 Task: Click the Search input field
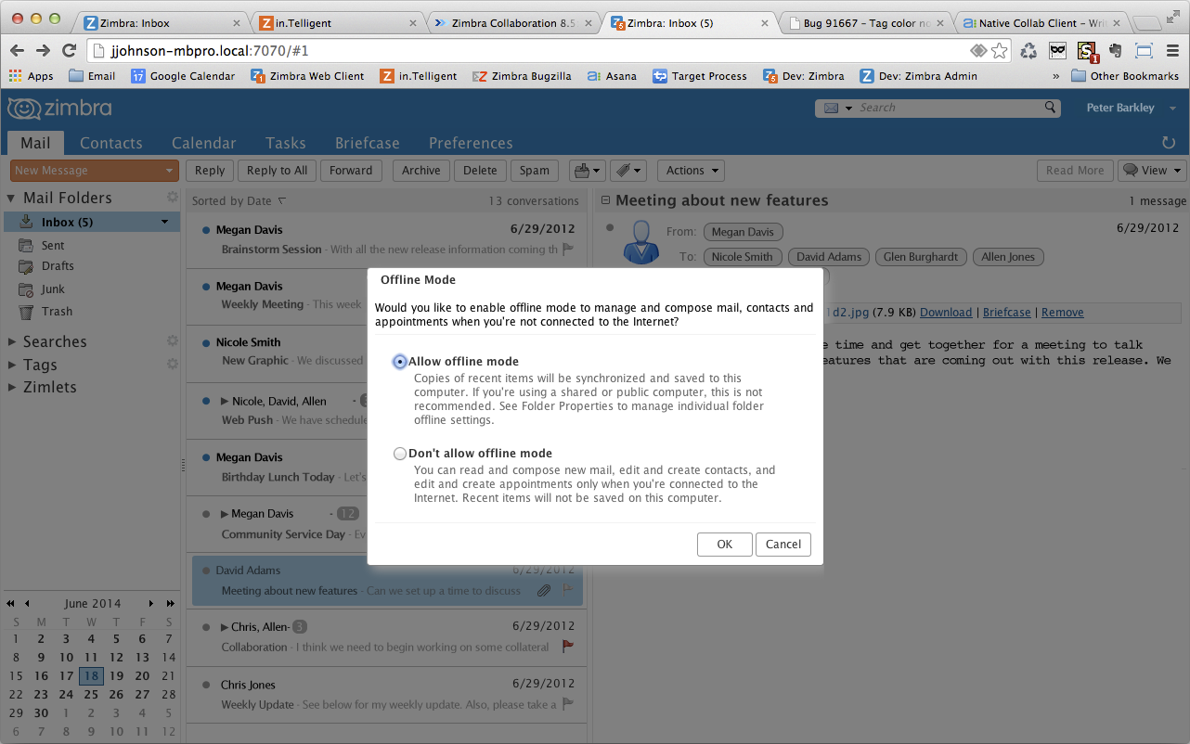click(949, 109)
